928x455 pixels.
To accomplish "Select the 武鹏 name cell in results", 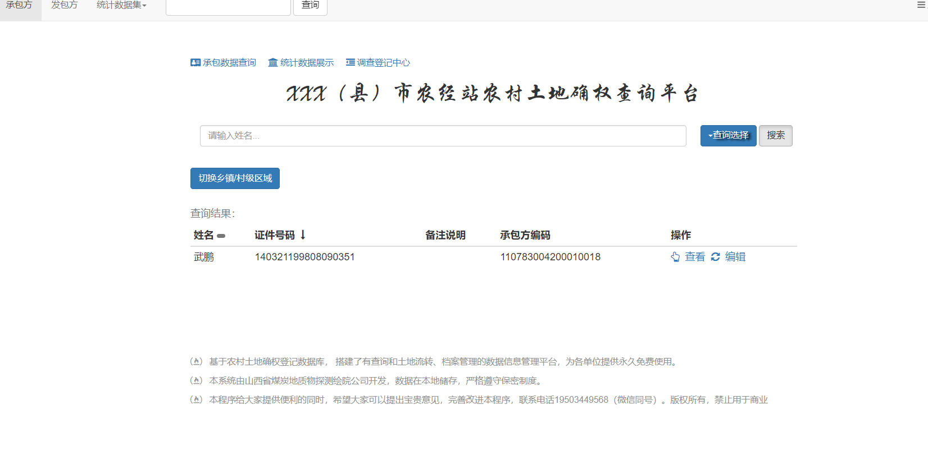I will pos(204,257).
